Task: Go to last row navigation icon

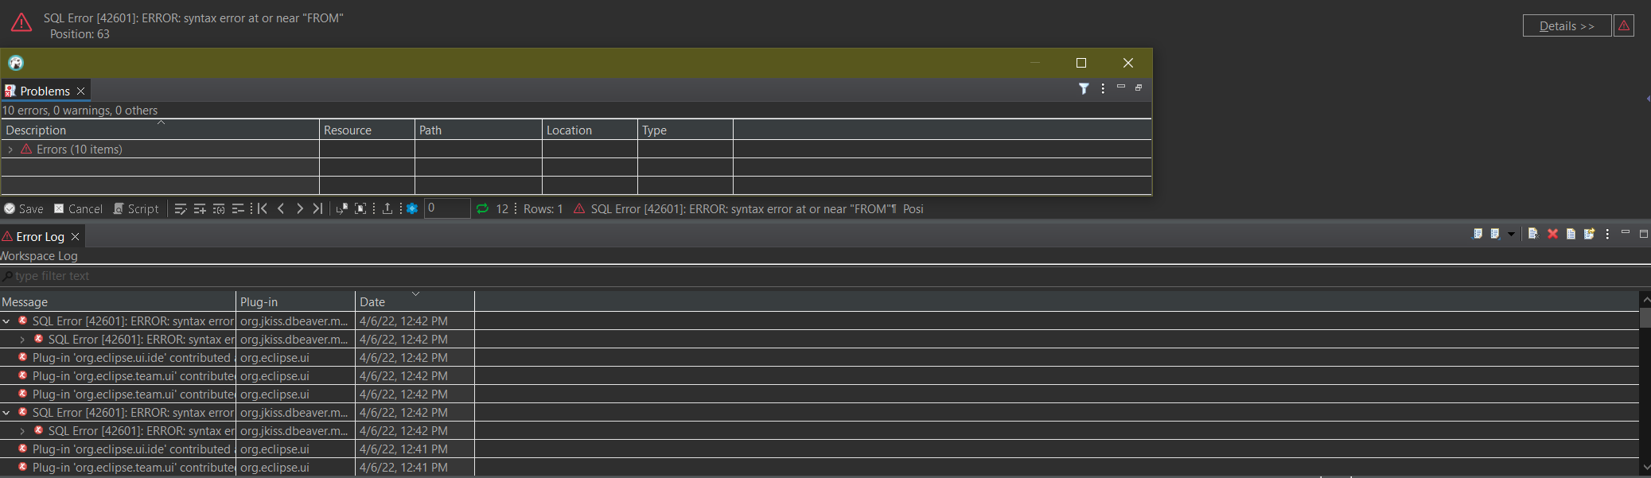Action: click(x=317, y=208)
